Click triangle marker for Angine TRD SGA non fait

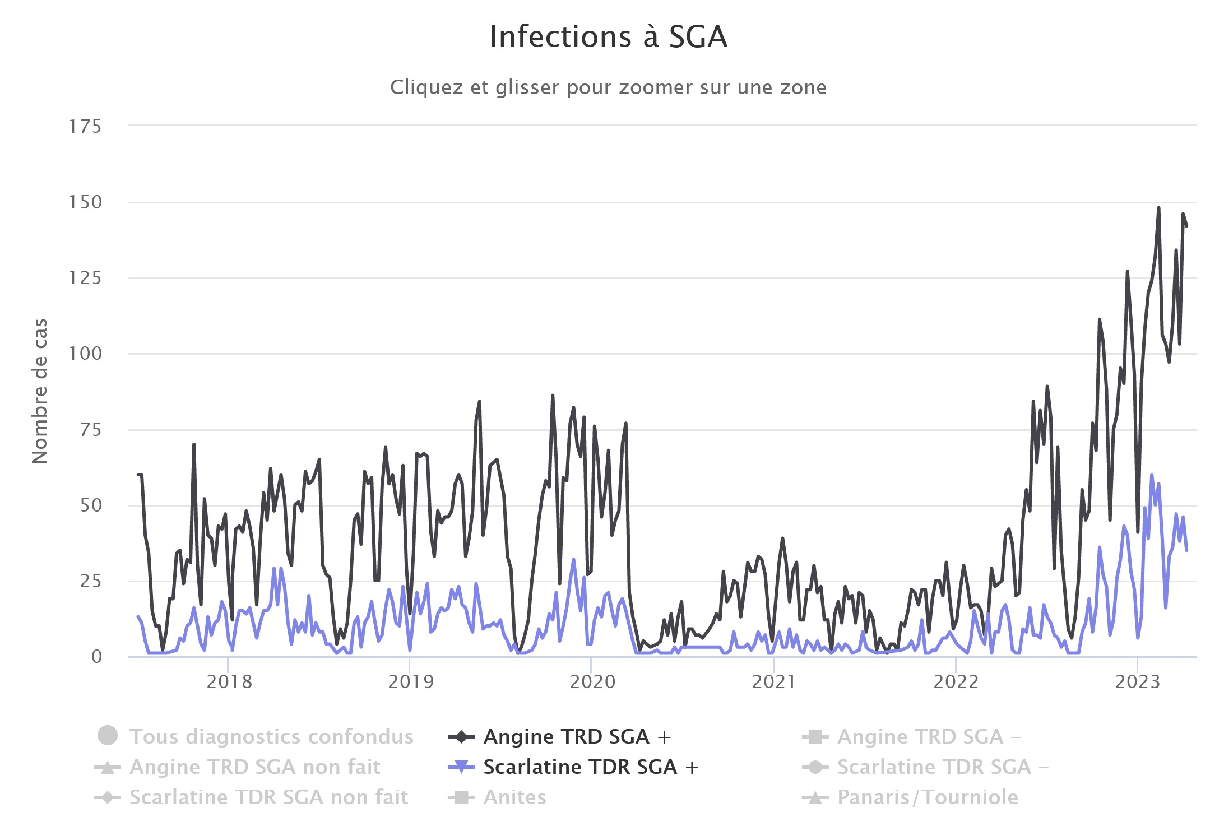108,767
